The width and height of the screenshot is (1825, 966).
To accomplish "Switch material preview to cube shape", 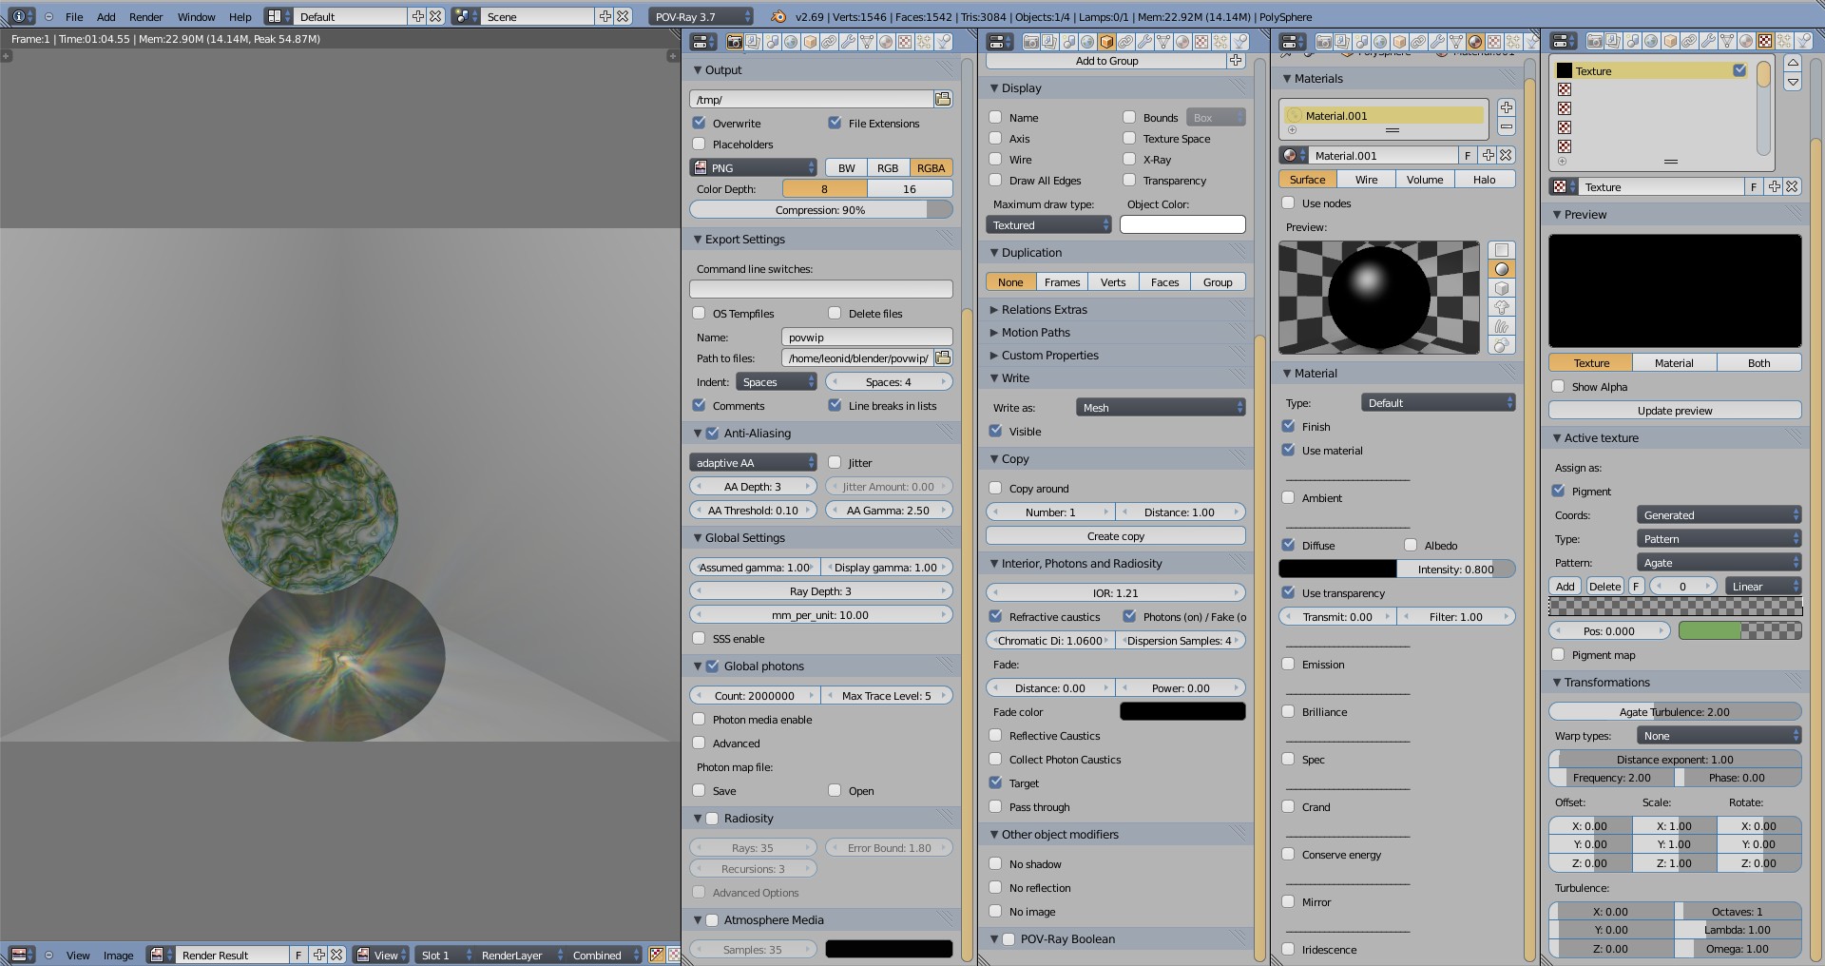I will click(x=1502, y=288).
